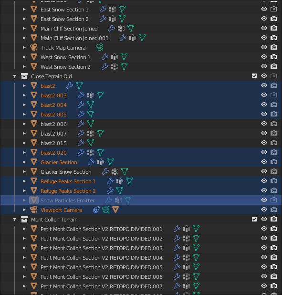Select the Refuge Peaks Section 2 name
The height and width of the screenshot is (295, 282).
(68, 191)
